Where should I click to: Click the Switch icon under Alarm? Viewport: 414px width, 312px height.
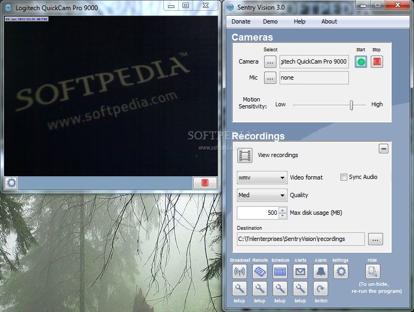coord(321,288)
